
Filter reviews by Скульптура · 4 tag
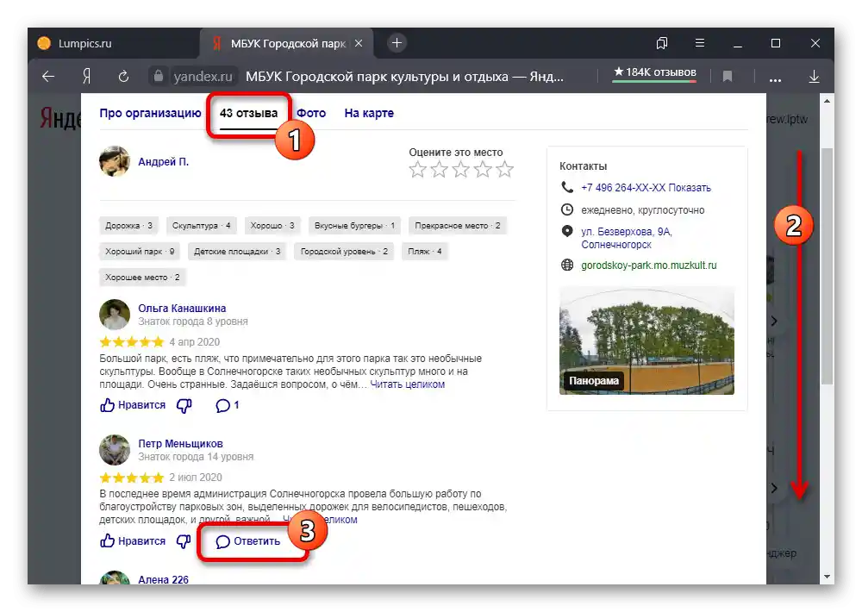201,226
